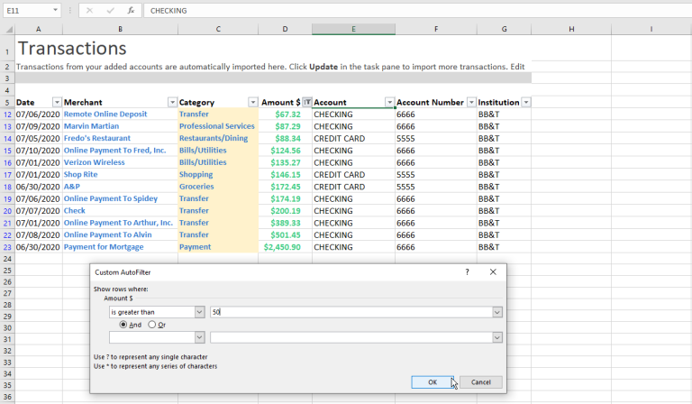The width and height of the screenshot is (692, 404).
Task: Click the Select All corner triangle
Action: pyautogui.click(x=9, y=29)
